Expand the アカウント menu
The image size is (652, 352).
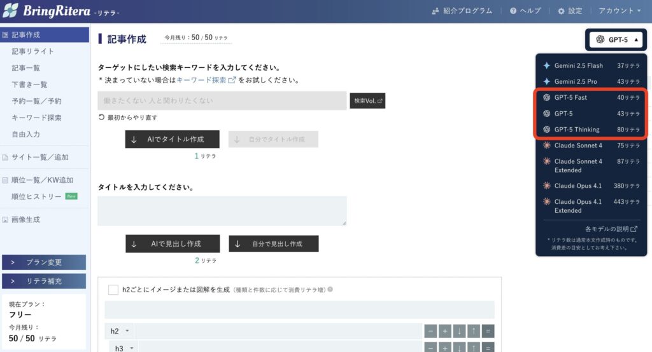(x=620, y=11)
